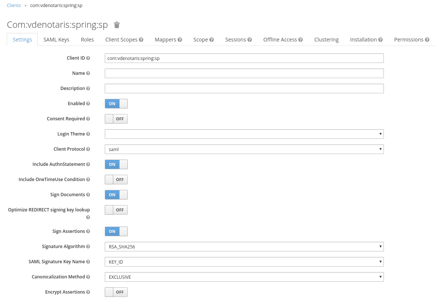
Task: Click help icon beside Client Scopes tab
Action: [x=141, y=40]
